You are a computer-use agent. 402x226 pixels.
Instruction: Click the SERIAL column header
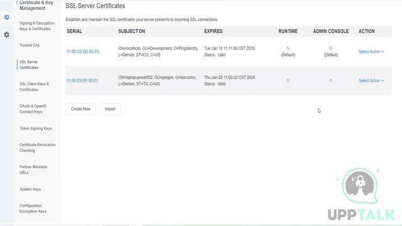point(74,31)
